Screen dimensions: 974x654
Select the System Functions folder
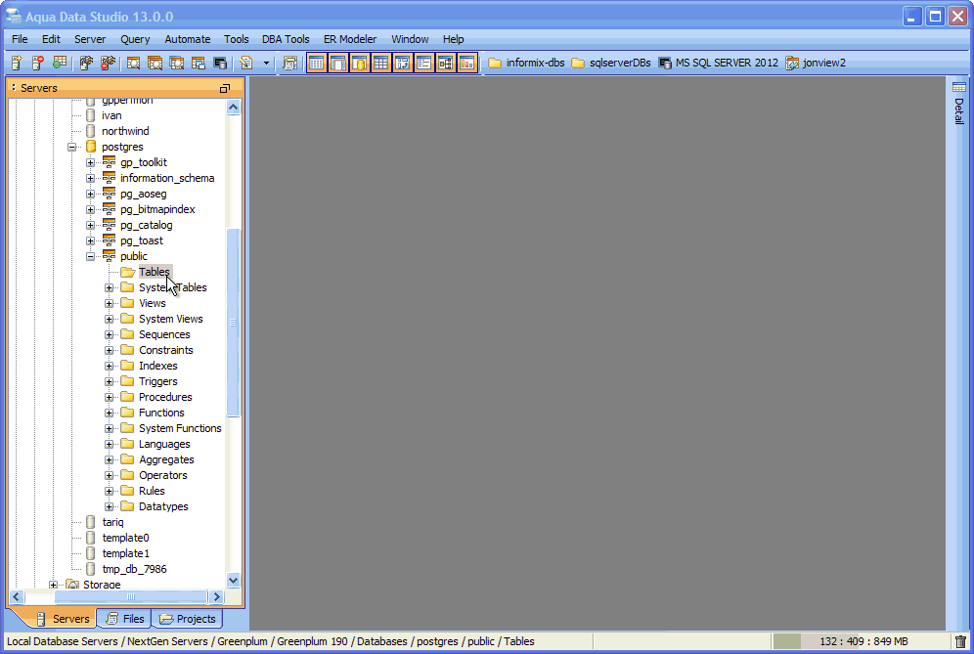(180, 428)
